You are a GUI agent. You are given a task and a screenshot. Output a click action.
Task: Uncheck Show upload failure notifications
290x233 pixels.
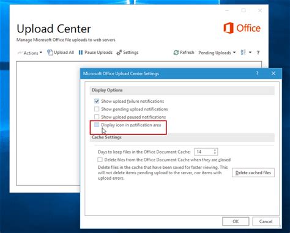pyautogui.click(x=97, y=101)
